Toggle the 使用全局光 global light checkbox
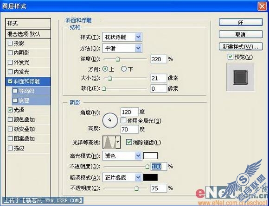 (123, 120)
